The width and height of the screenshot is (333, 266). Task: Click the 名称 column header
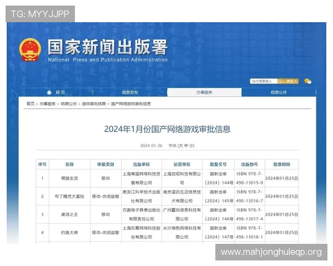click(69, 165)
